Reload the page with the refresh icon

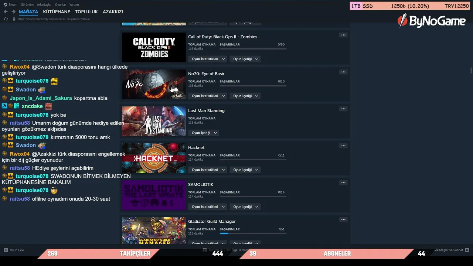pyautogui.click(x=6, y=19)
